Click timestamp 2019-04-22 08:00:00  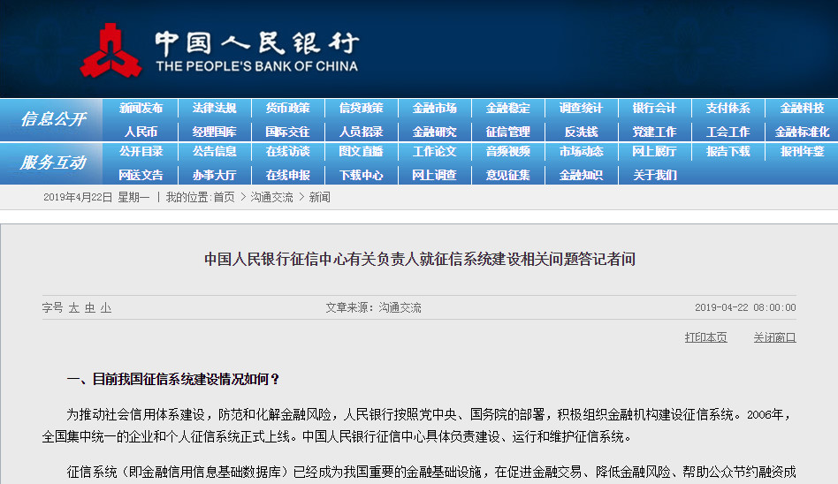point(745,307)
